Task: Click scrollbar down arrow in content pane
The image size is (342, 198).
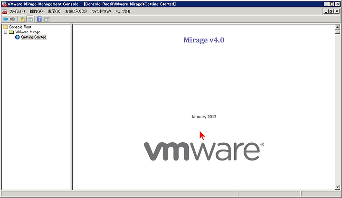Action: point(337,187)
